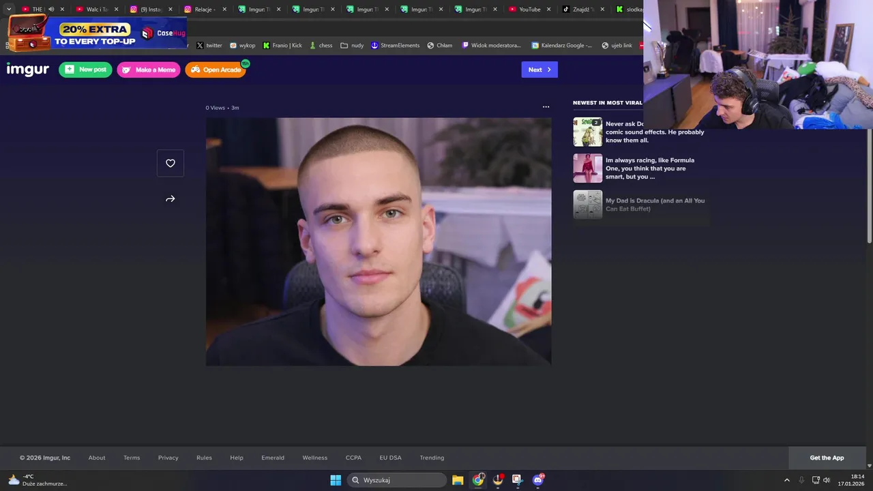Open File Explorer from the taskbar
This screenshot has height=491, width=873.
[458, 480]
